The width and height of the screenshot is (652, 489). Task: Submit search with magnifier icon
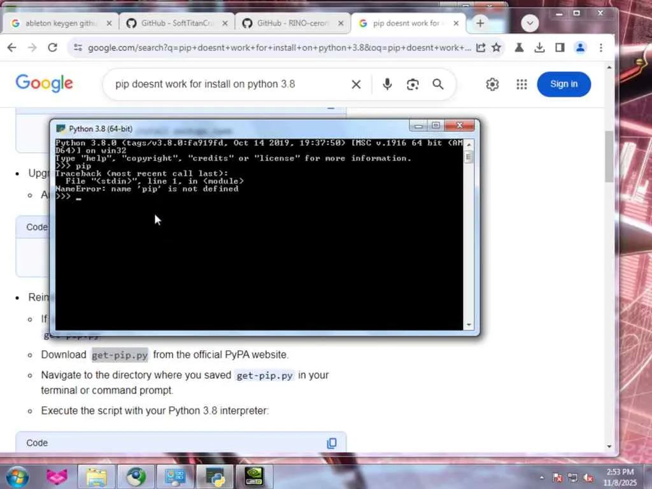click(438, 85)
